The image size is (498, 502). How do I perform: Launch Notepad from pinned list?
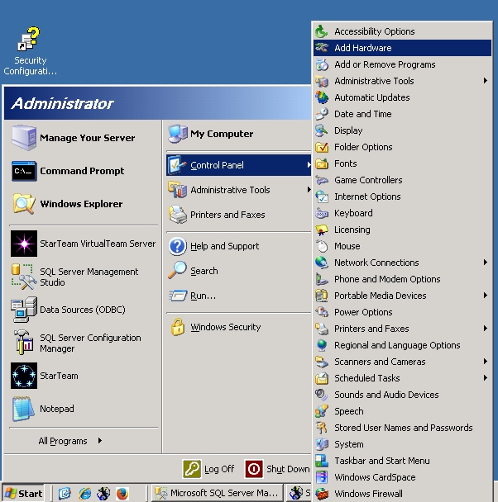[x=24, y=409]
